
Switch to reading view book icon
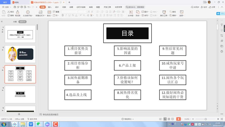[x=173, y=119]
